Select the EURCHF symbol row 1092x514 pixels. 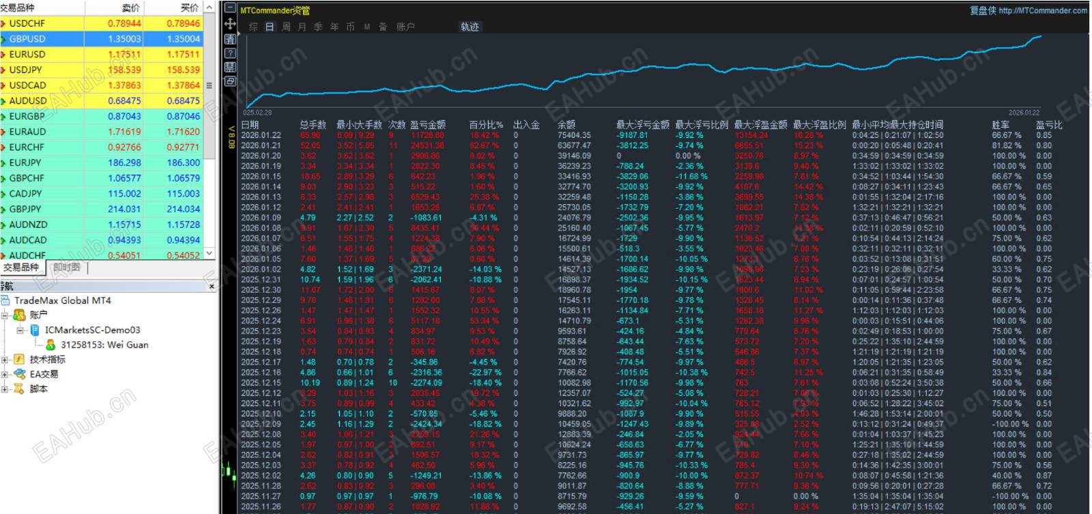(x=102, y=147)
